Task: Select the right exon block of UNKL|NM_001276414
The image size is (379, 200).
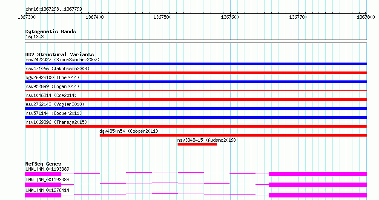Action: click(318, 195)
